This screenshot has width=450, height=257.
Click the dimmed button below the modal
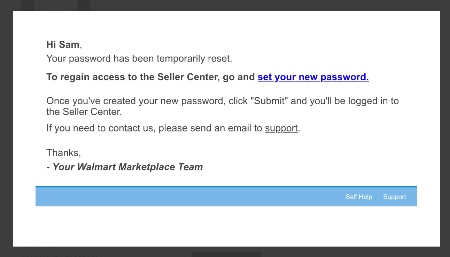click(226, 254)
